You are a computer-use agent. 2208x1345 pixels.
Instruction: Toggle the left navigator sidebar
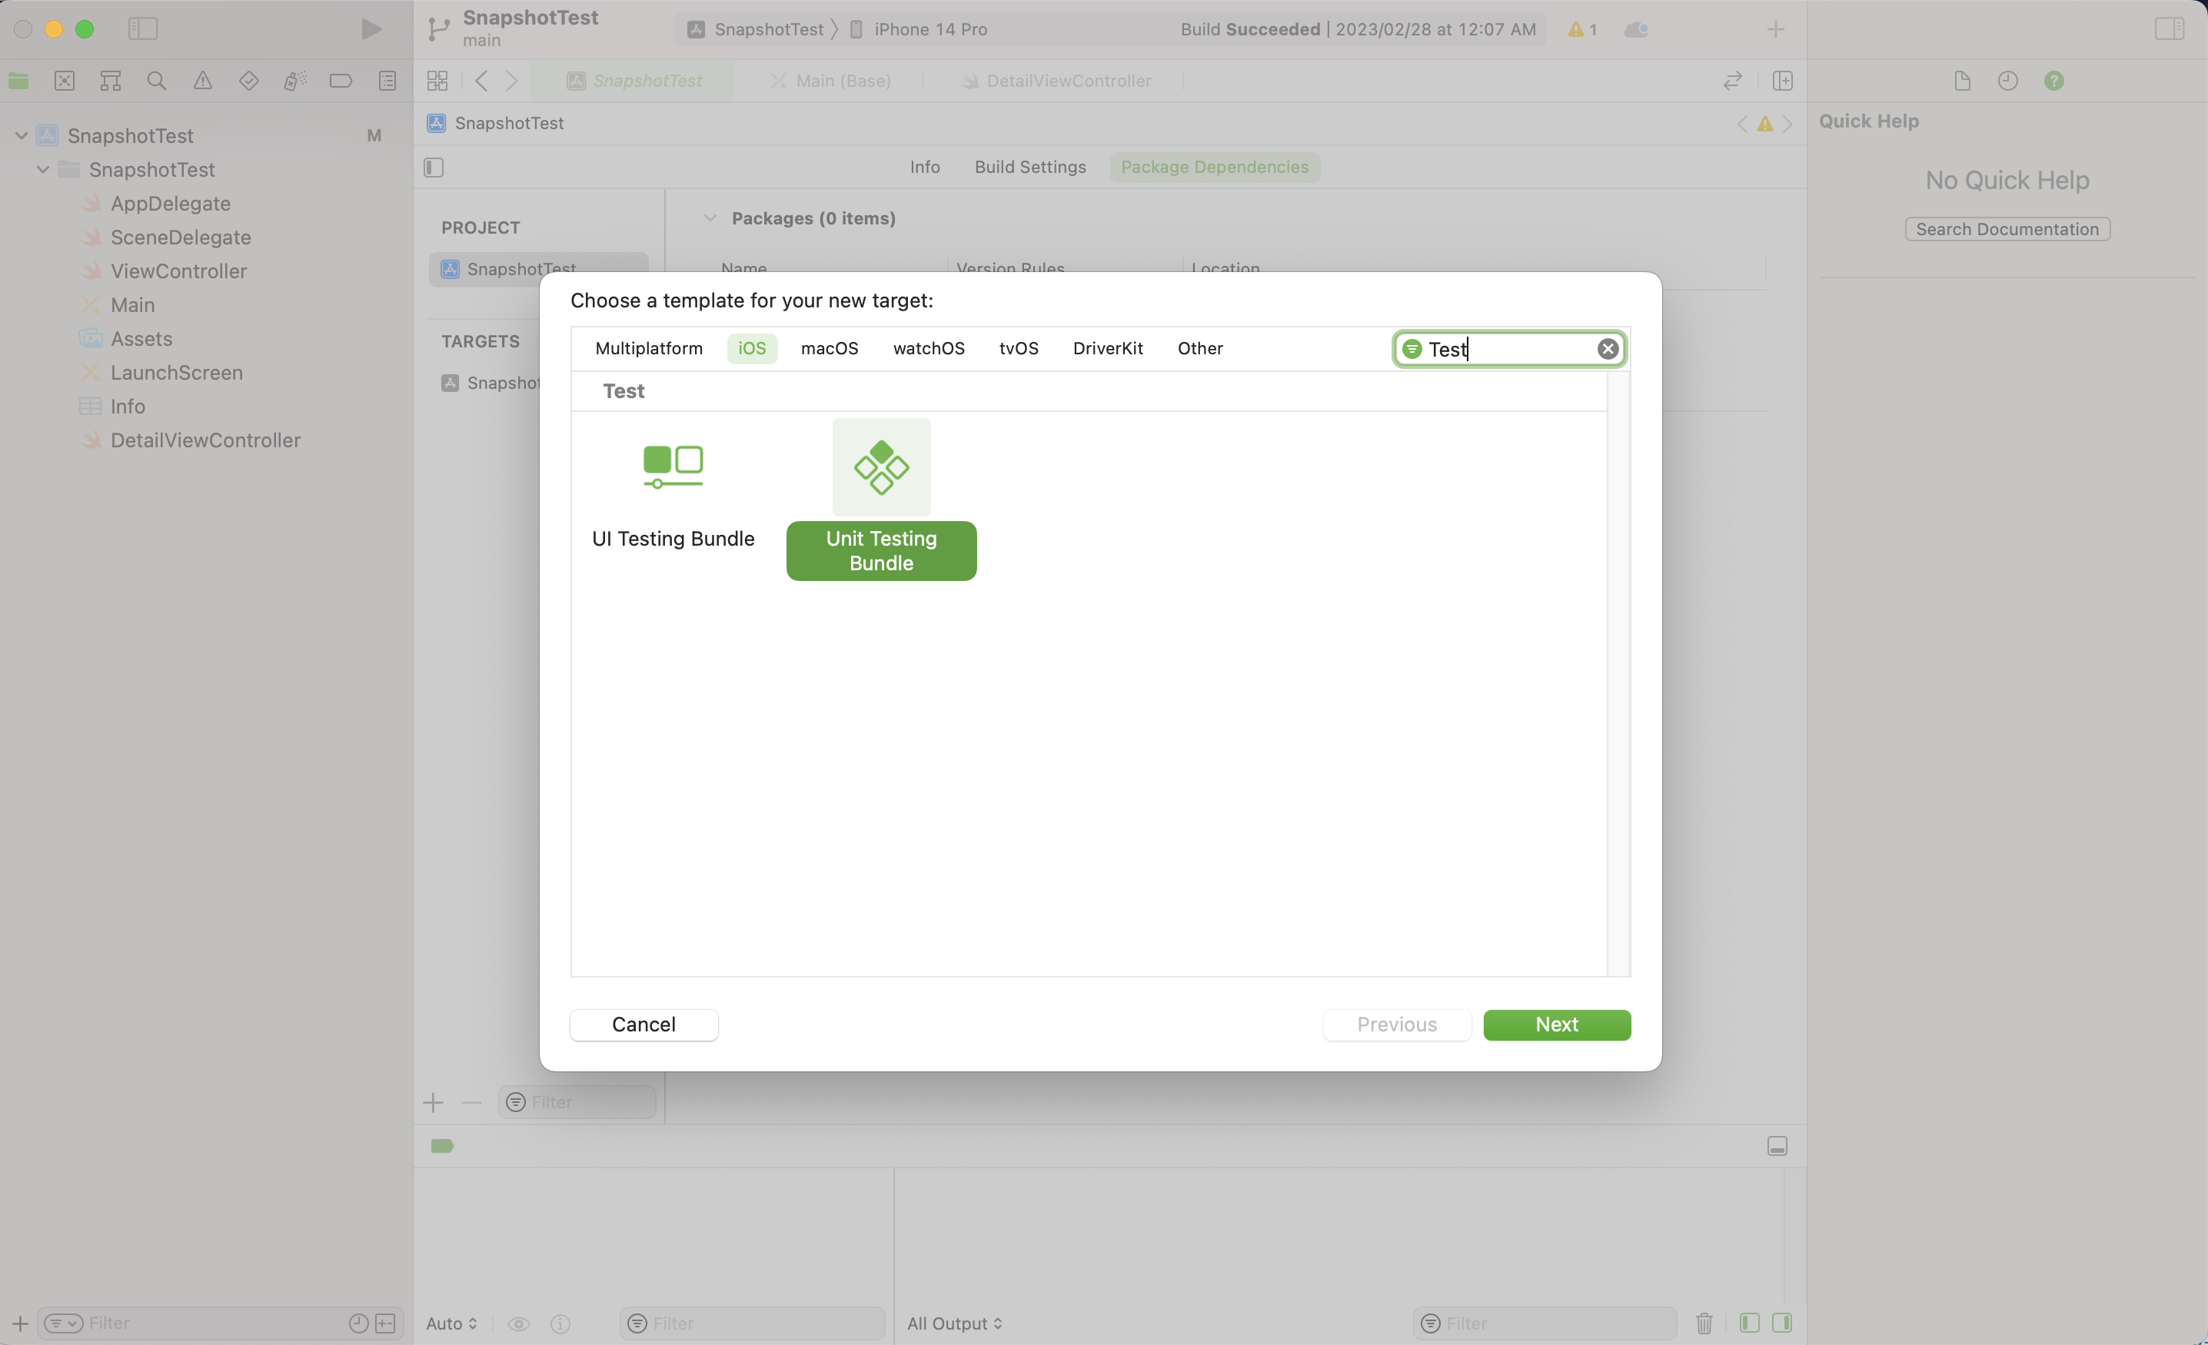142,28
